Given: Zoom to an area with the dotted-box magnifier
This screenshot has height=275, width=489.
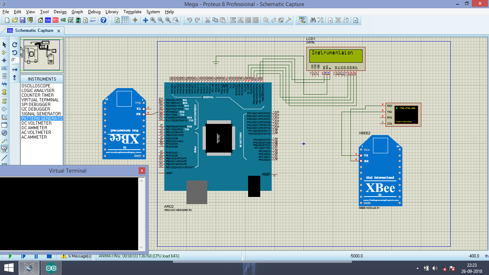Looking at the screenshot, I should click(x=175, y=20).
